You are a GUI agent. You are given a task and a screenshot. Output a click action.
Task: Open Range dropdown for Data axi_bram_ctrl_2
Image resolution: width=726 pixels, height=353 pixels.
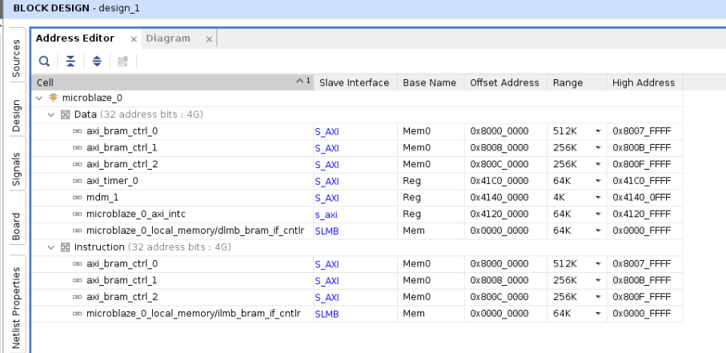tap(598, 165)
